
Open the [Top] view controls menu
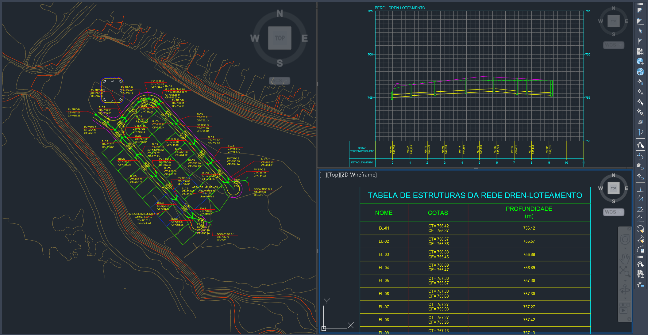(x=333, y=175)
